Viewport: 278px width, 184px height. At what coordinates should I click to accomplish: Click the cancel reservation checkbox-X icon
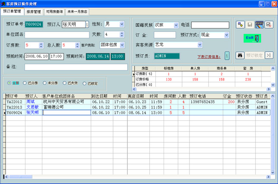tap(269, 25)
